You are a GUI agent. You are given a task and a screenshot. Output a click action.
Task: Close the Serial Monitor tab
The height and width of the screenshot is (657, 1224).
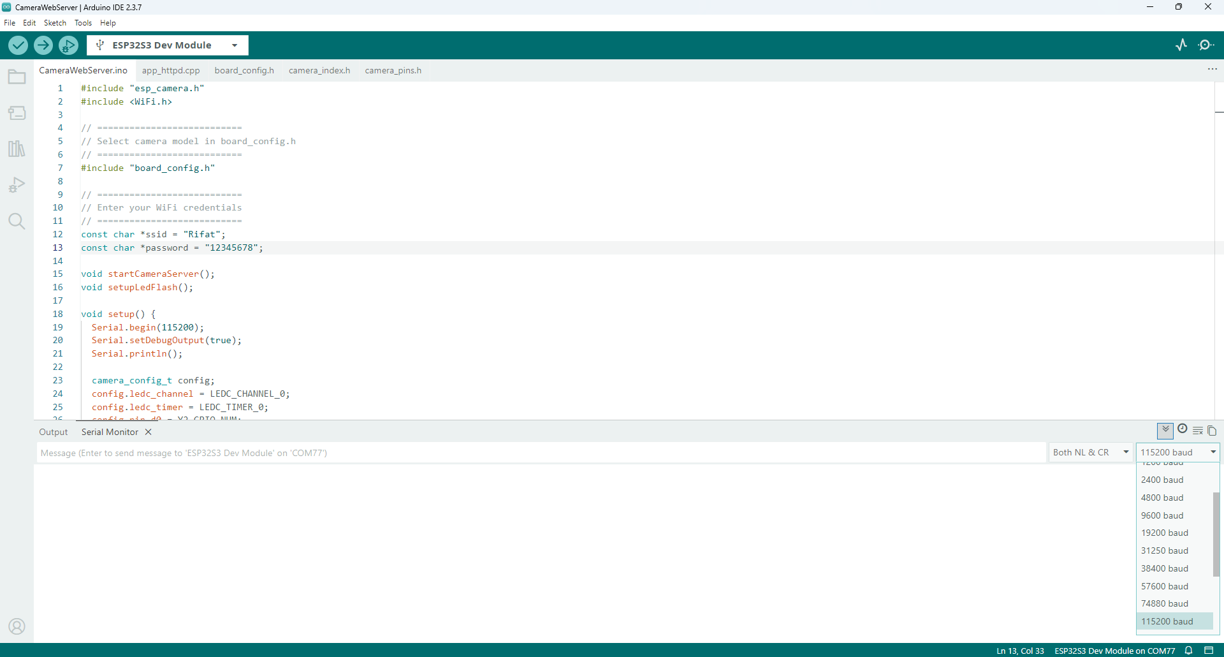pos(149,432)
